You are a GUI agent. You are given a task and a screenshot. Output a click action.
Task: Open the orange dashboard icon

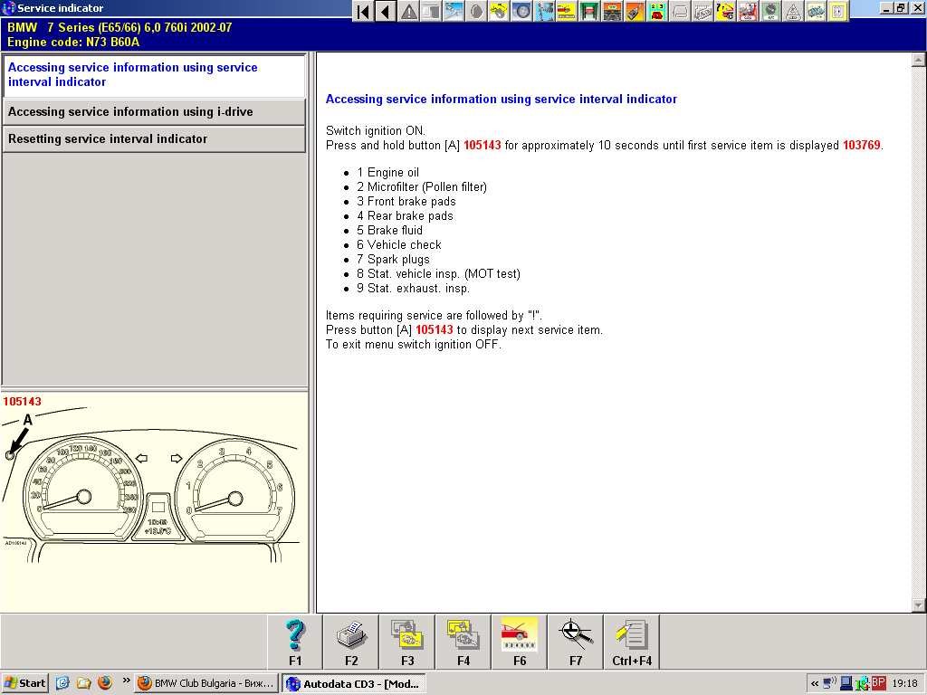point(612,11)
